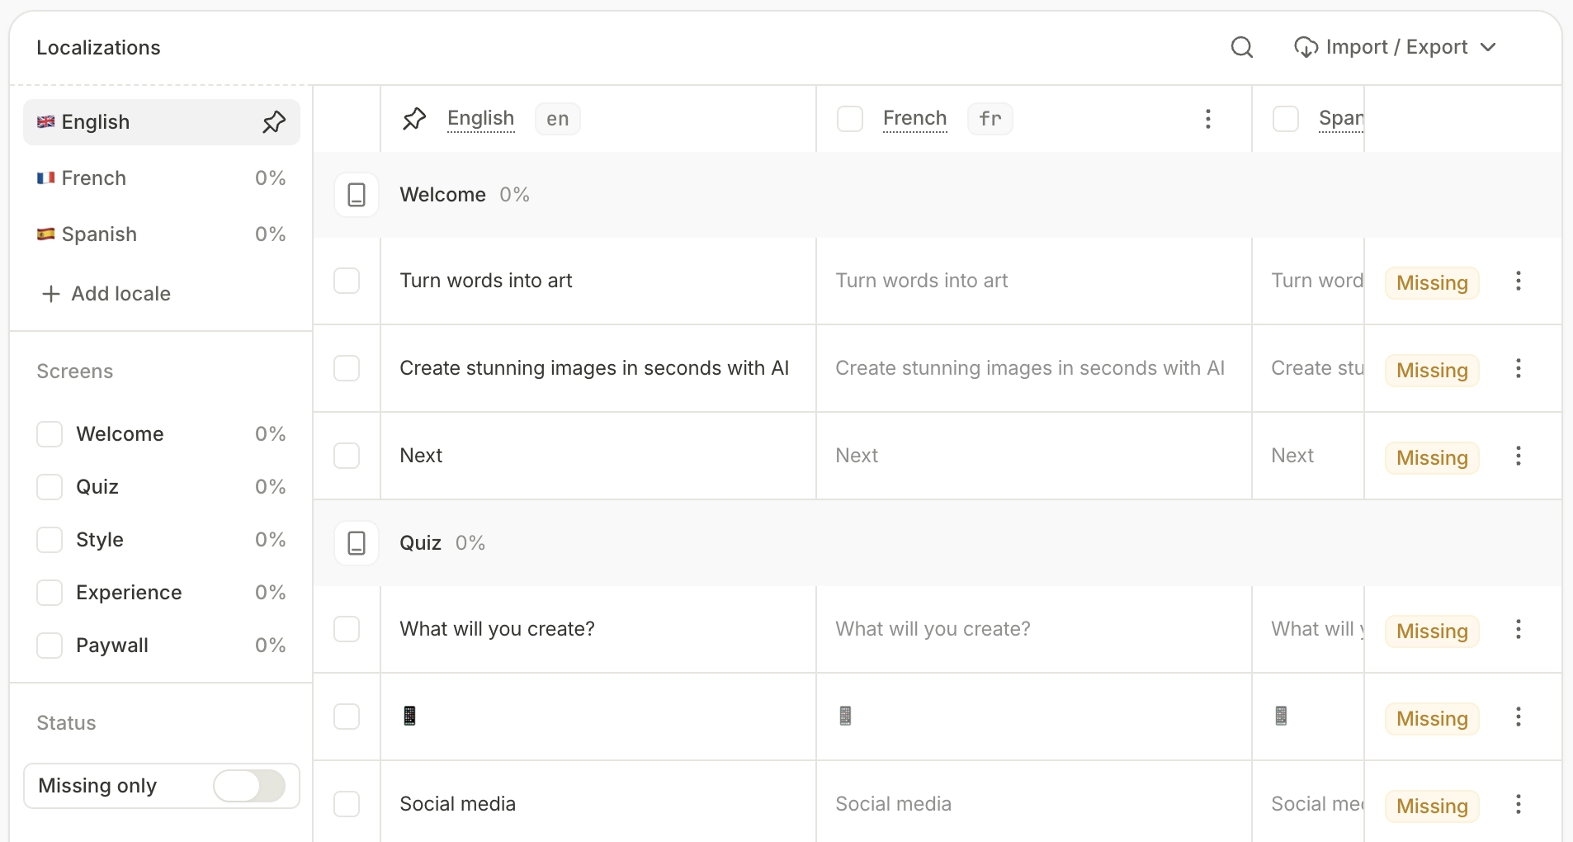Click Missing badge on What will you create row
Viewport: 1573px width, 842px height.
click(1432, 631)
